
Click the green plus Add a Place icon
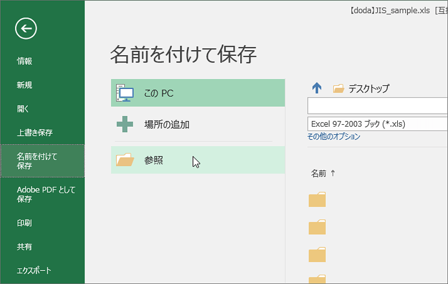(125, 124)
